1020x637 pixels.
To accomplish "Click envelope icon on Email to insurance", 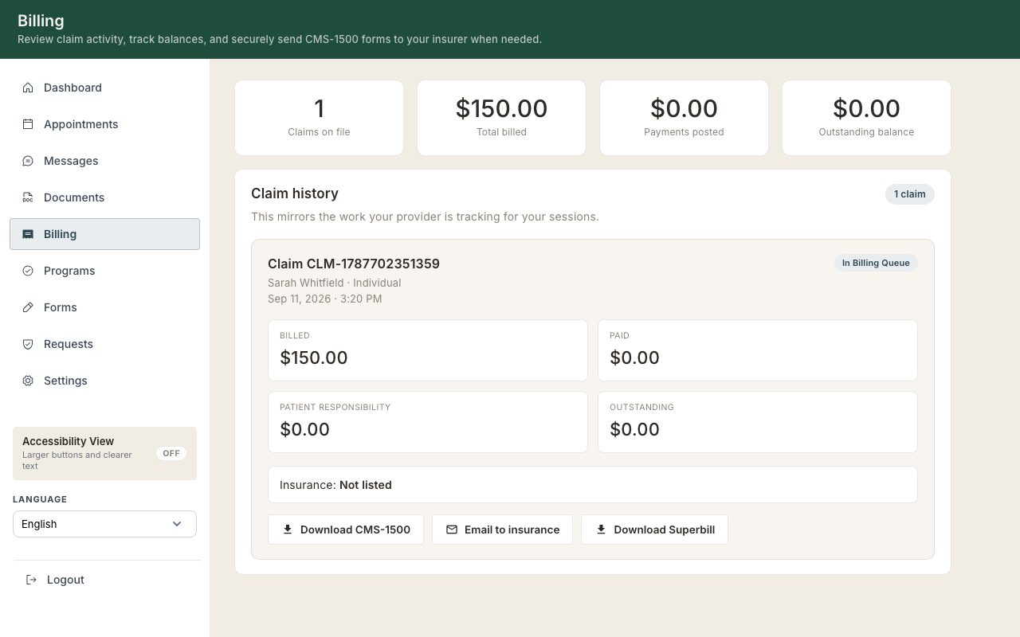I will [x=452, y=530].
